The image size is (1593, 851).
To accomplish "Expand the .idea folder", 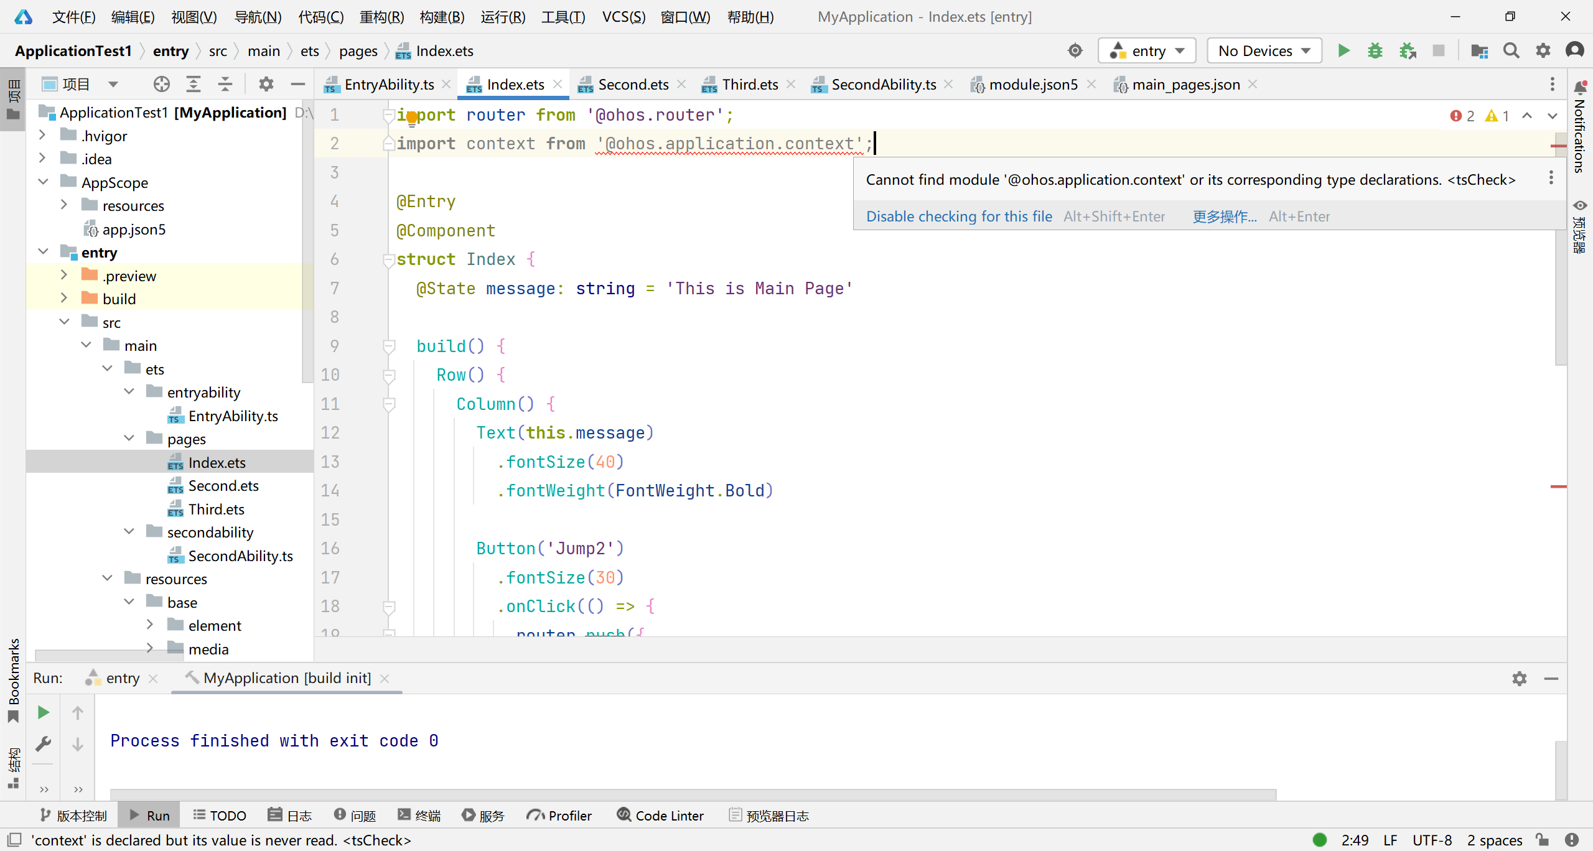I will (x=42, y=158).
